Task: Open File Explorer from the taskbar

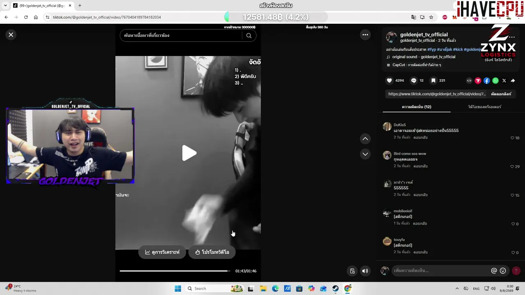Action: [263, 288]
